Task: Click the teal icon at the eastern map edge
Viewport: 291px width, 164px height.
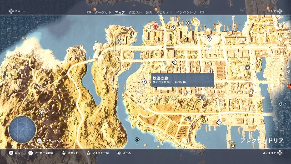Action: 281,103
